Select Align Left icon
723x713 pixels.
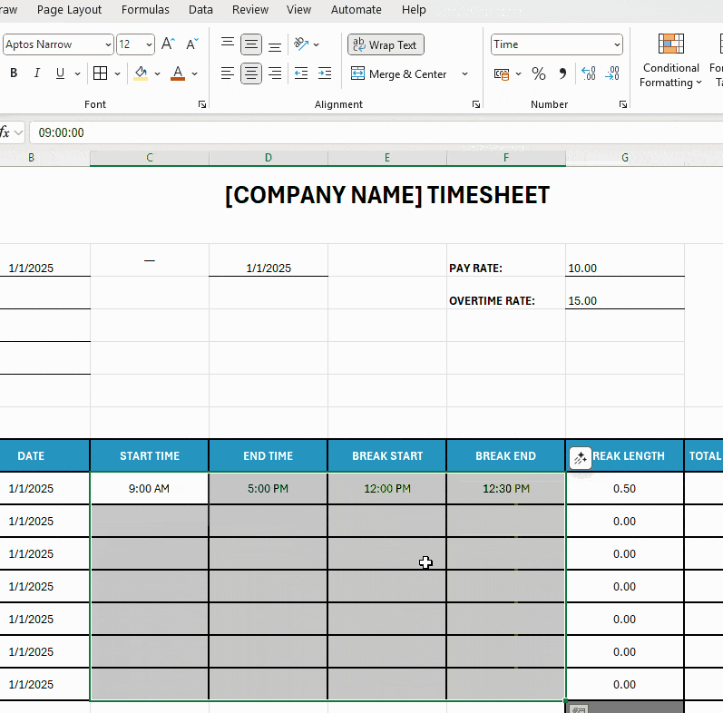tap(228, 73)
